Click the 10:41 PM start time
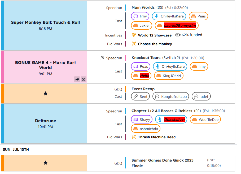 [45, 127]
